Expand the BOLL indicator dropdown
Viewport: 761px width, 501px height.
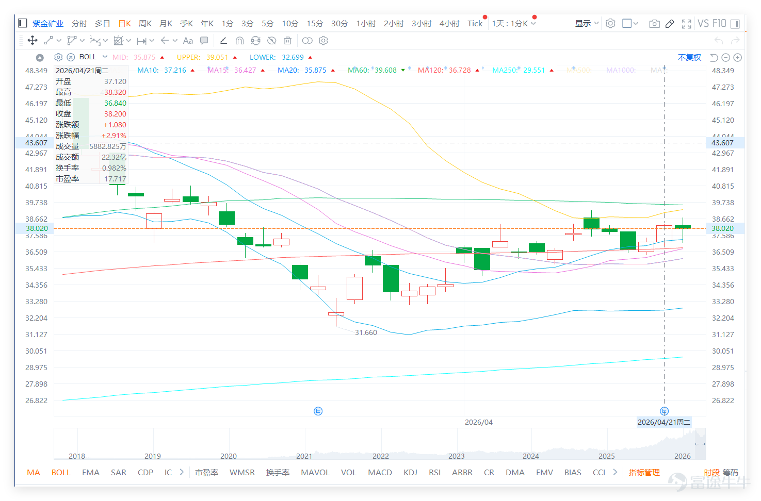pyautogui.click(x=105, y=57)
